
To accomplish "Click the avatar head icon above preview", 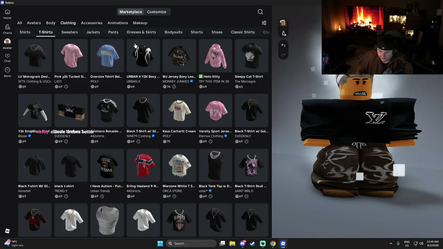I will [x=283, y=23].
